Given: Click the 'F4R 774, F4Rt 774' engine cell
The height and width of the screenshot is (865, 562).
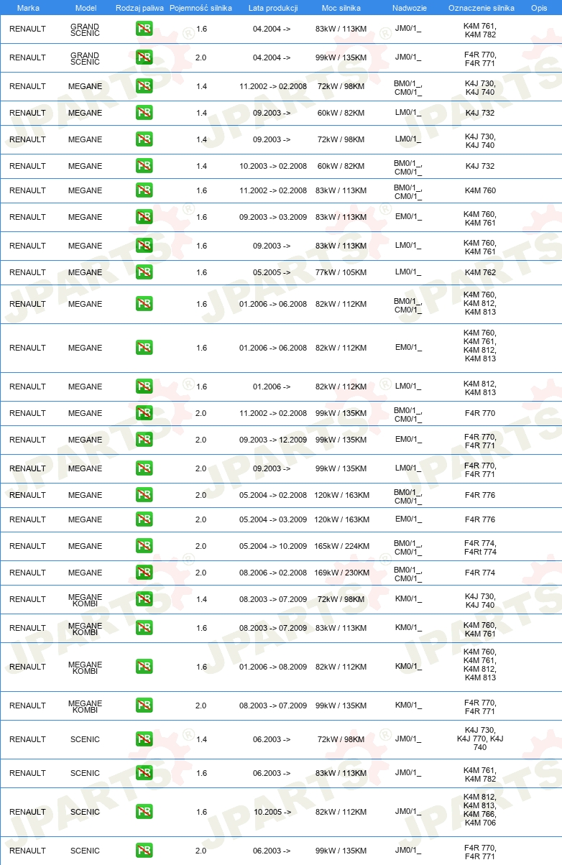Looking at the screenshot, I should 480,547.
